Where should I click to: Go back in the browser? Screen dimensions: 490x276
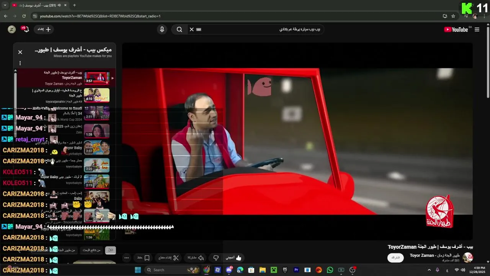click(5, 16)
